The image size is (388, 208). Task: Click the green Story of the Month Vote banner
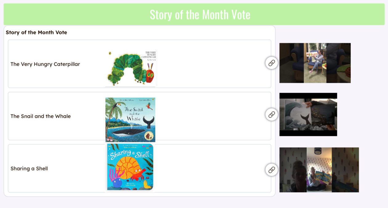pos(194,14)
